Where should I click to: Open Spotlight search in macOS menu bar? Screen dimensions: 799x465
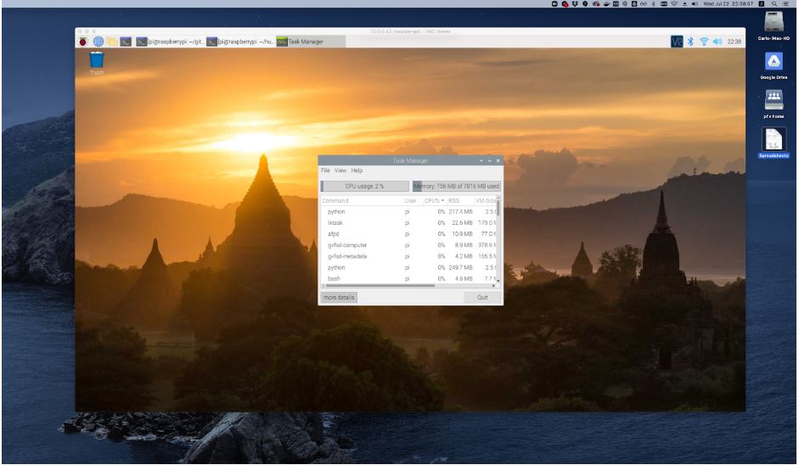774,3
